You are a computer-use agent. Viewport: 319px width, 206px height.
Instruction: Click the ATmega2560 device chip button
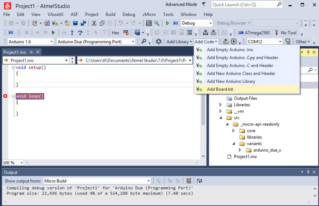(x=254, y=33)
